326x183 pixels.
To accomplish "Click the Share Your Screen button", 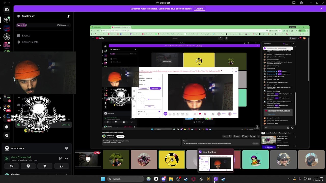I will (28, 166).
